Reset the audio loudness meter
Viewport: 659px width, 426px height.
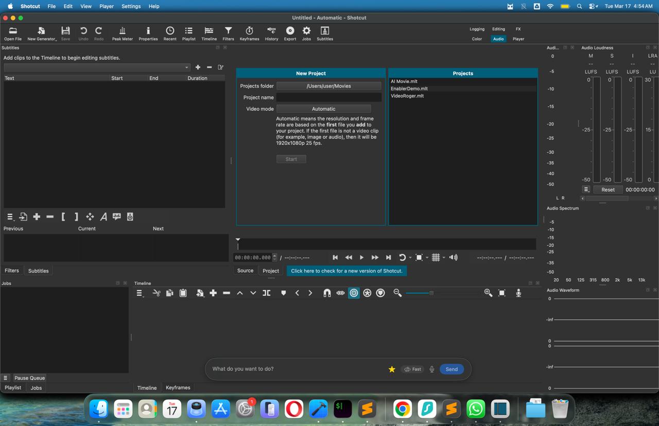pyautogui.click(x=608, y=190)
